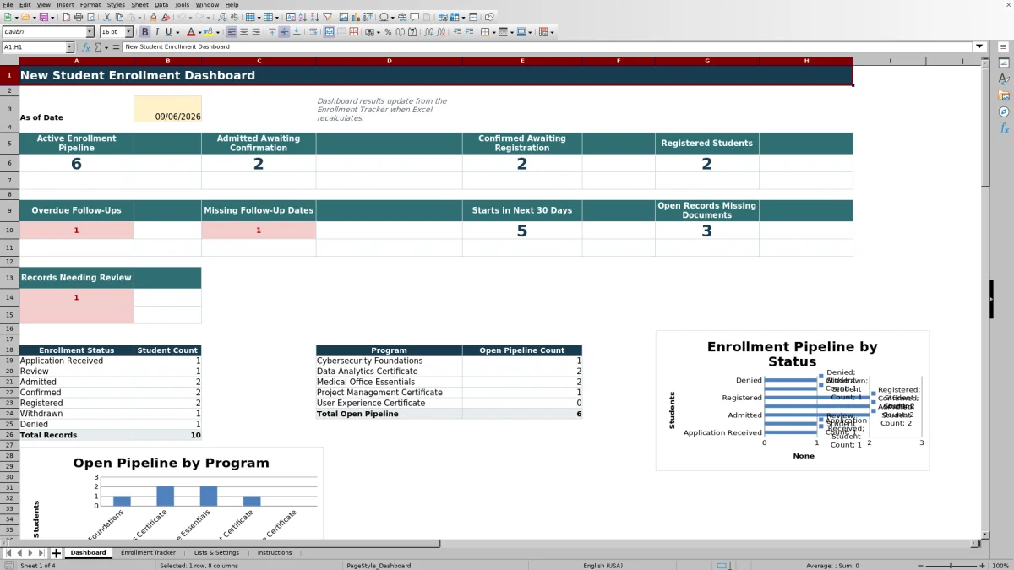1014x570 pixels.
Task: Adjust the zoom slider in status bar
Action: click(950, 565)
